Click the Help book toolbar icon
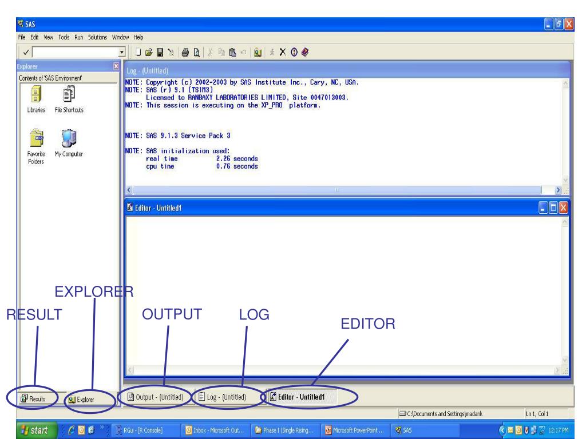 point(305,52)
